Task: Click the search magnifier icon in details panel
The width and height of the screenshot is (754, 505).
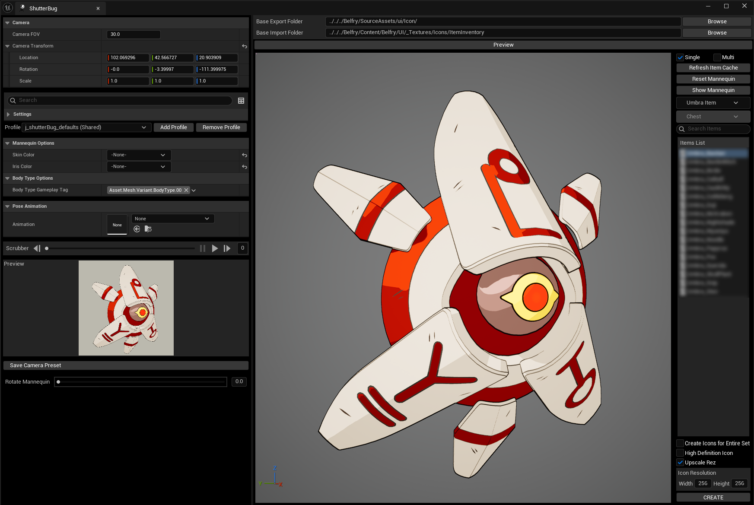Action: point(13,101)
